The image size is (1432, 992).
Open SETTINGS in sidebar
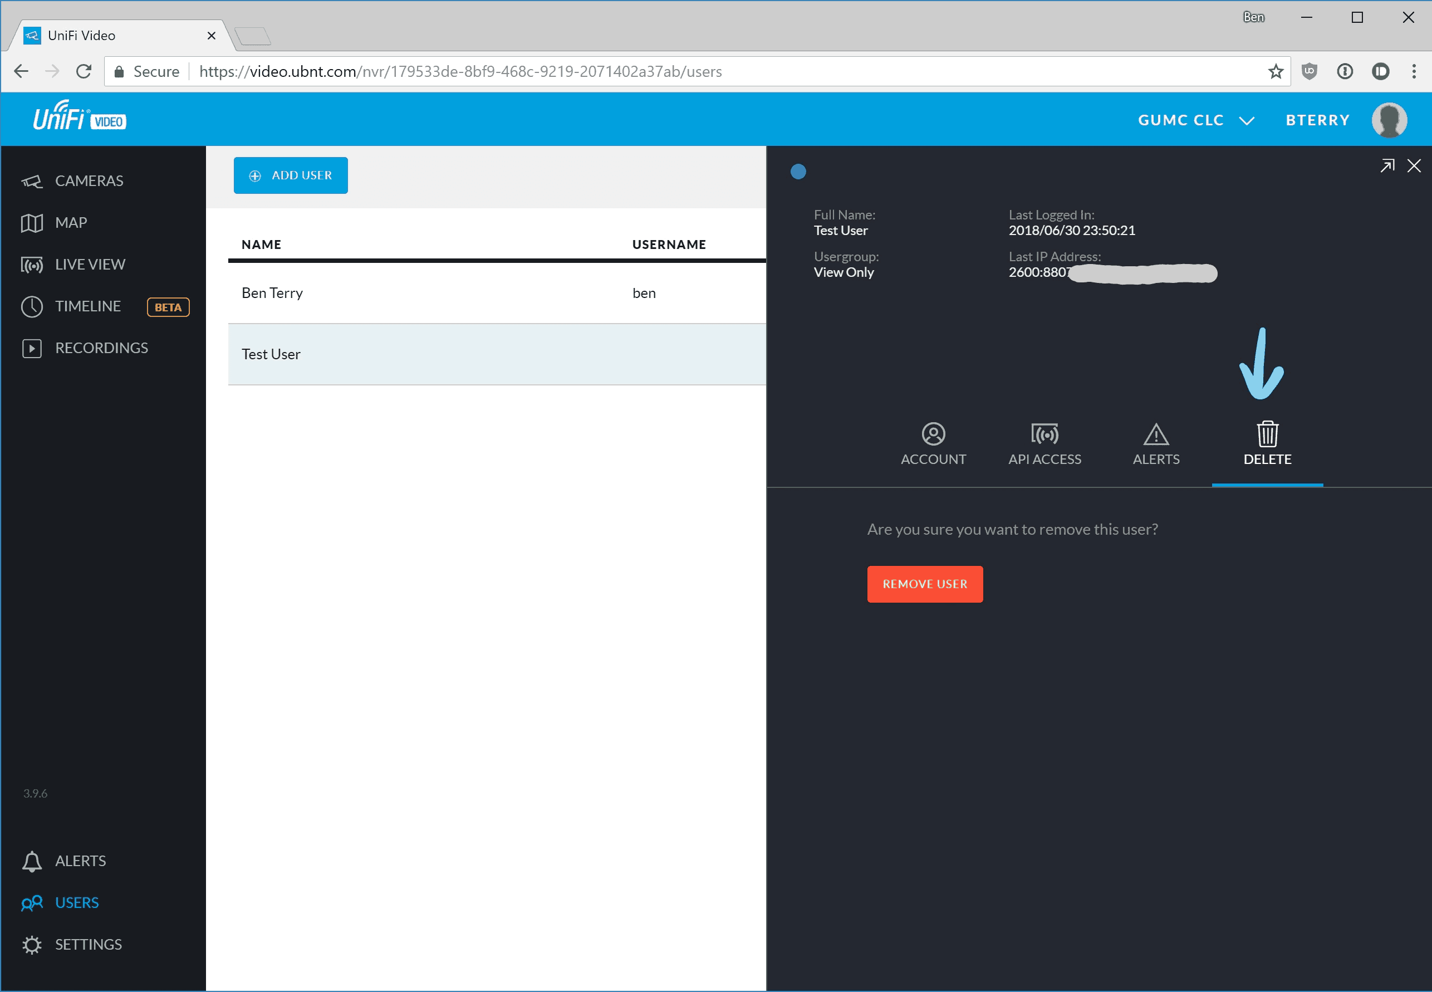pos(88,943)
